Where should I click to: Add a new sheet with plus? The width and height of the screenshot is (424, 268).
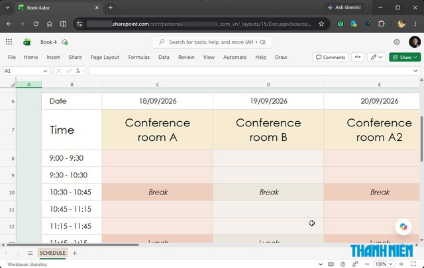[x=75, y=253]
